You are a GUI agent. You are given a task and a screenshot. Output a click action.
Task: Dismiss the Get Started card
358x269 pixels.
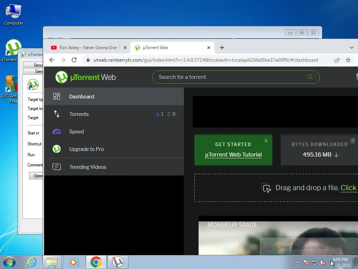266,141
